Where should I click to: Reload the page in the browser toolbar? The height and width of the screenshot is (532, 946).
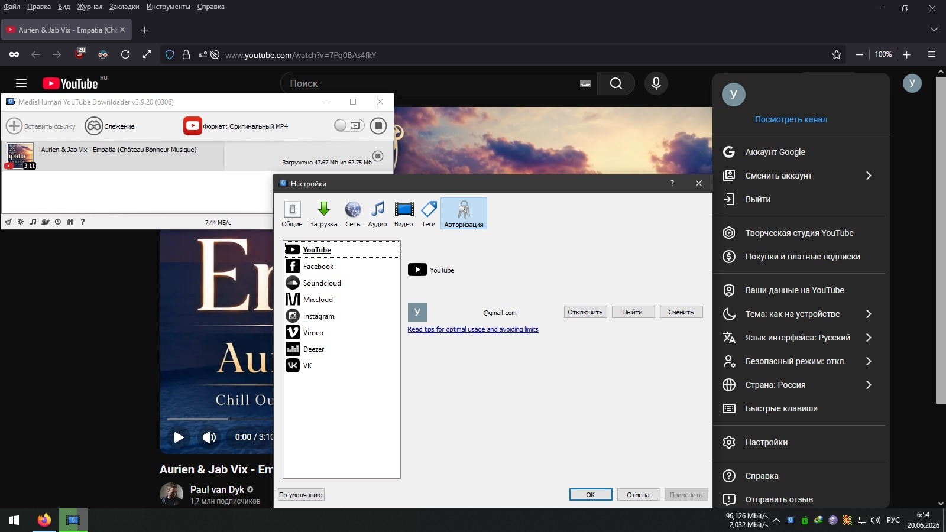point(125,54)
